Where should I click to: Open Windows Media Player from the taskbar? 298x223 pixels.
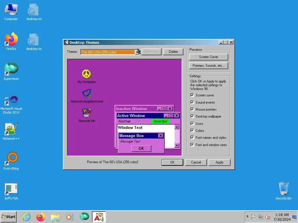69,217
